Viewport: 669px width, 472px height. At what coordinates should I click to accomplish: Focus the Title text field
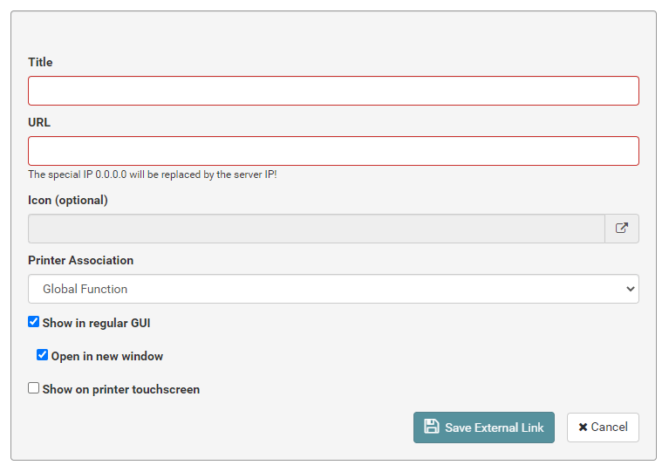point(333,91)
